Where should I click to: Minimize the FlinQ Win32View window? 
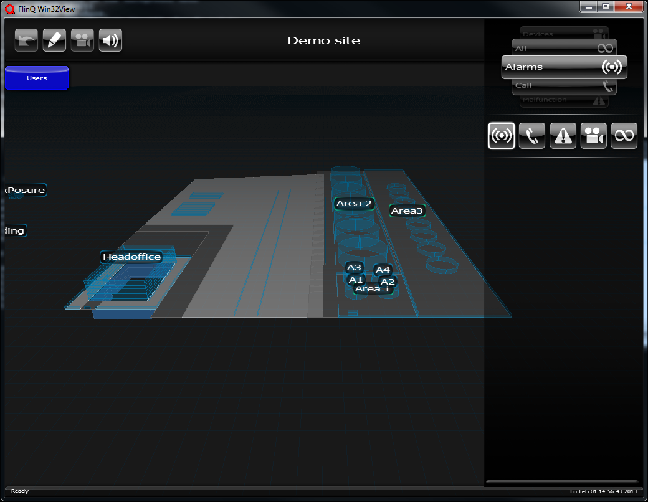point(588,7)
